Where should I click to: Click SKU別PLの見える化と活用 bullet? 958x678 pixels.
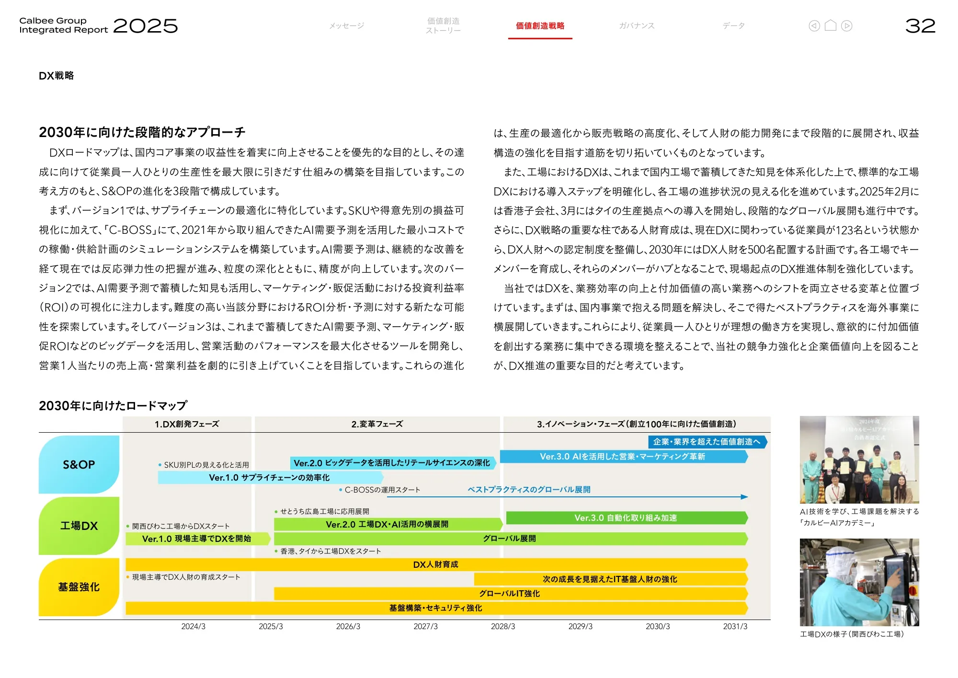click(204, 465)
